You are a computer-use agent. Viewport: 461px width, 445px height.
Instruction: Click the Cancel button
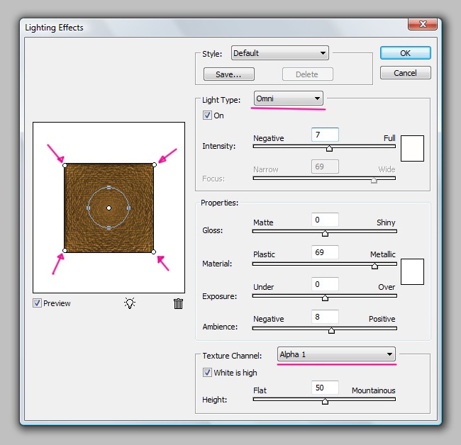click(x=405, y=73)
